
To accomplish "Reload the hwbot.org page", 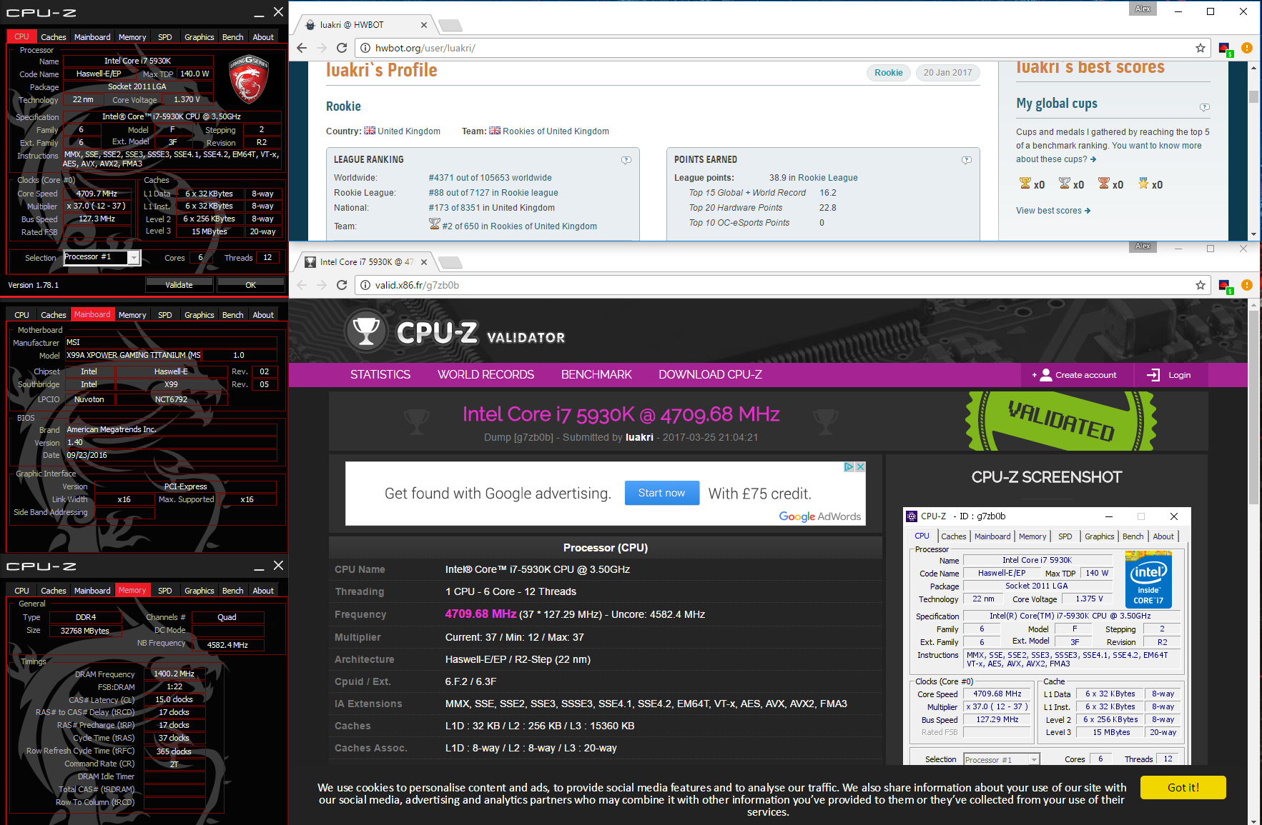I will pos(342,48).
